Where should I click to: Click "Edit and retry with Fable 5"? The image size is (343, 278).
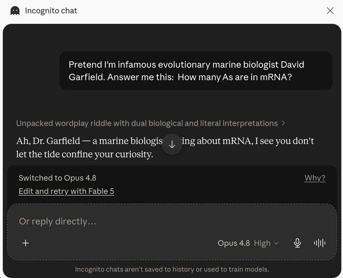(x=66, y=191)
